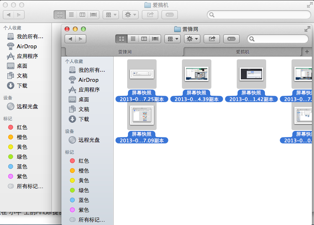Select the 绿色 tag in 雷锋网 window sidebar

coord(79,190)
